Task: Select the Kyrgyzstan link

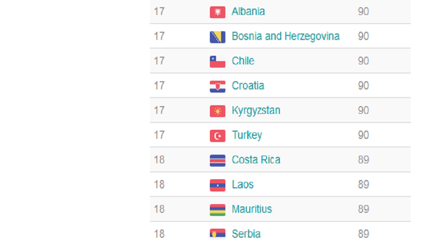Action: [x=256, y=111]
